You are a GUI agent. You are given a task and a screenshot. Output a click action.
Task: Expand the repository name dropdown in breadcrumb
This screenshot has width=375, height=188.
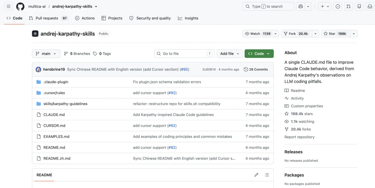tap(96, 7)
